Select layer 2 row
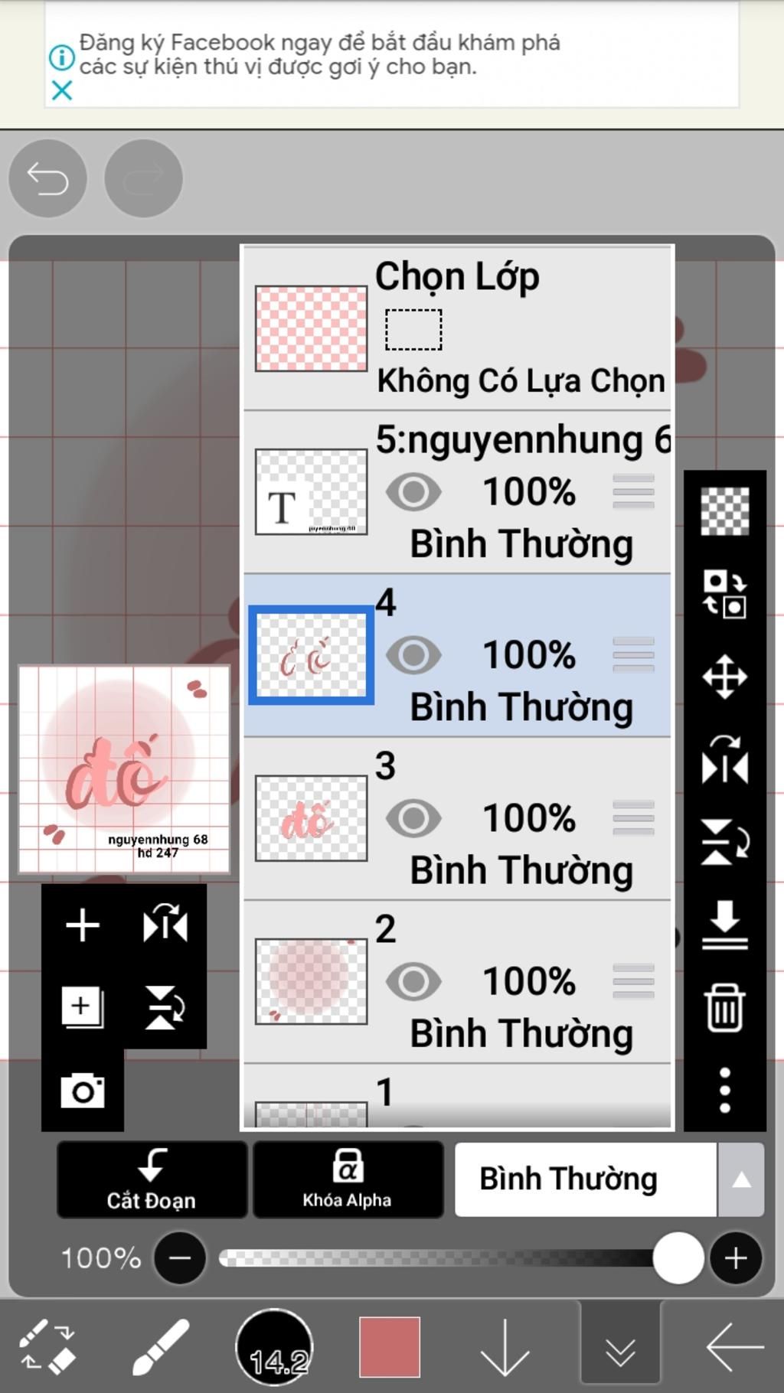 pos(457,982)
